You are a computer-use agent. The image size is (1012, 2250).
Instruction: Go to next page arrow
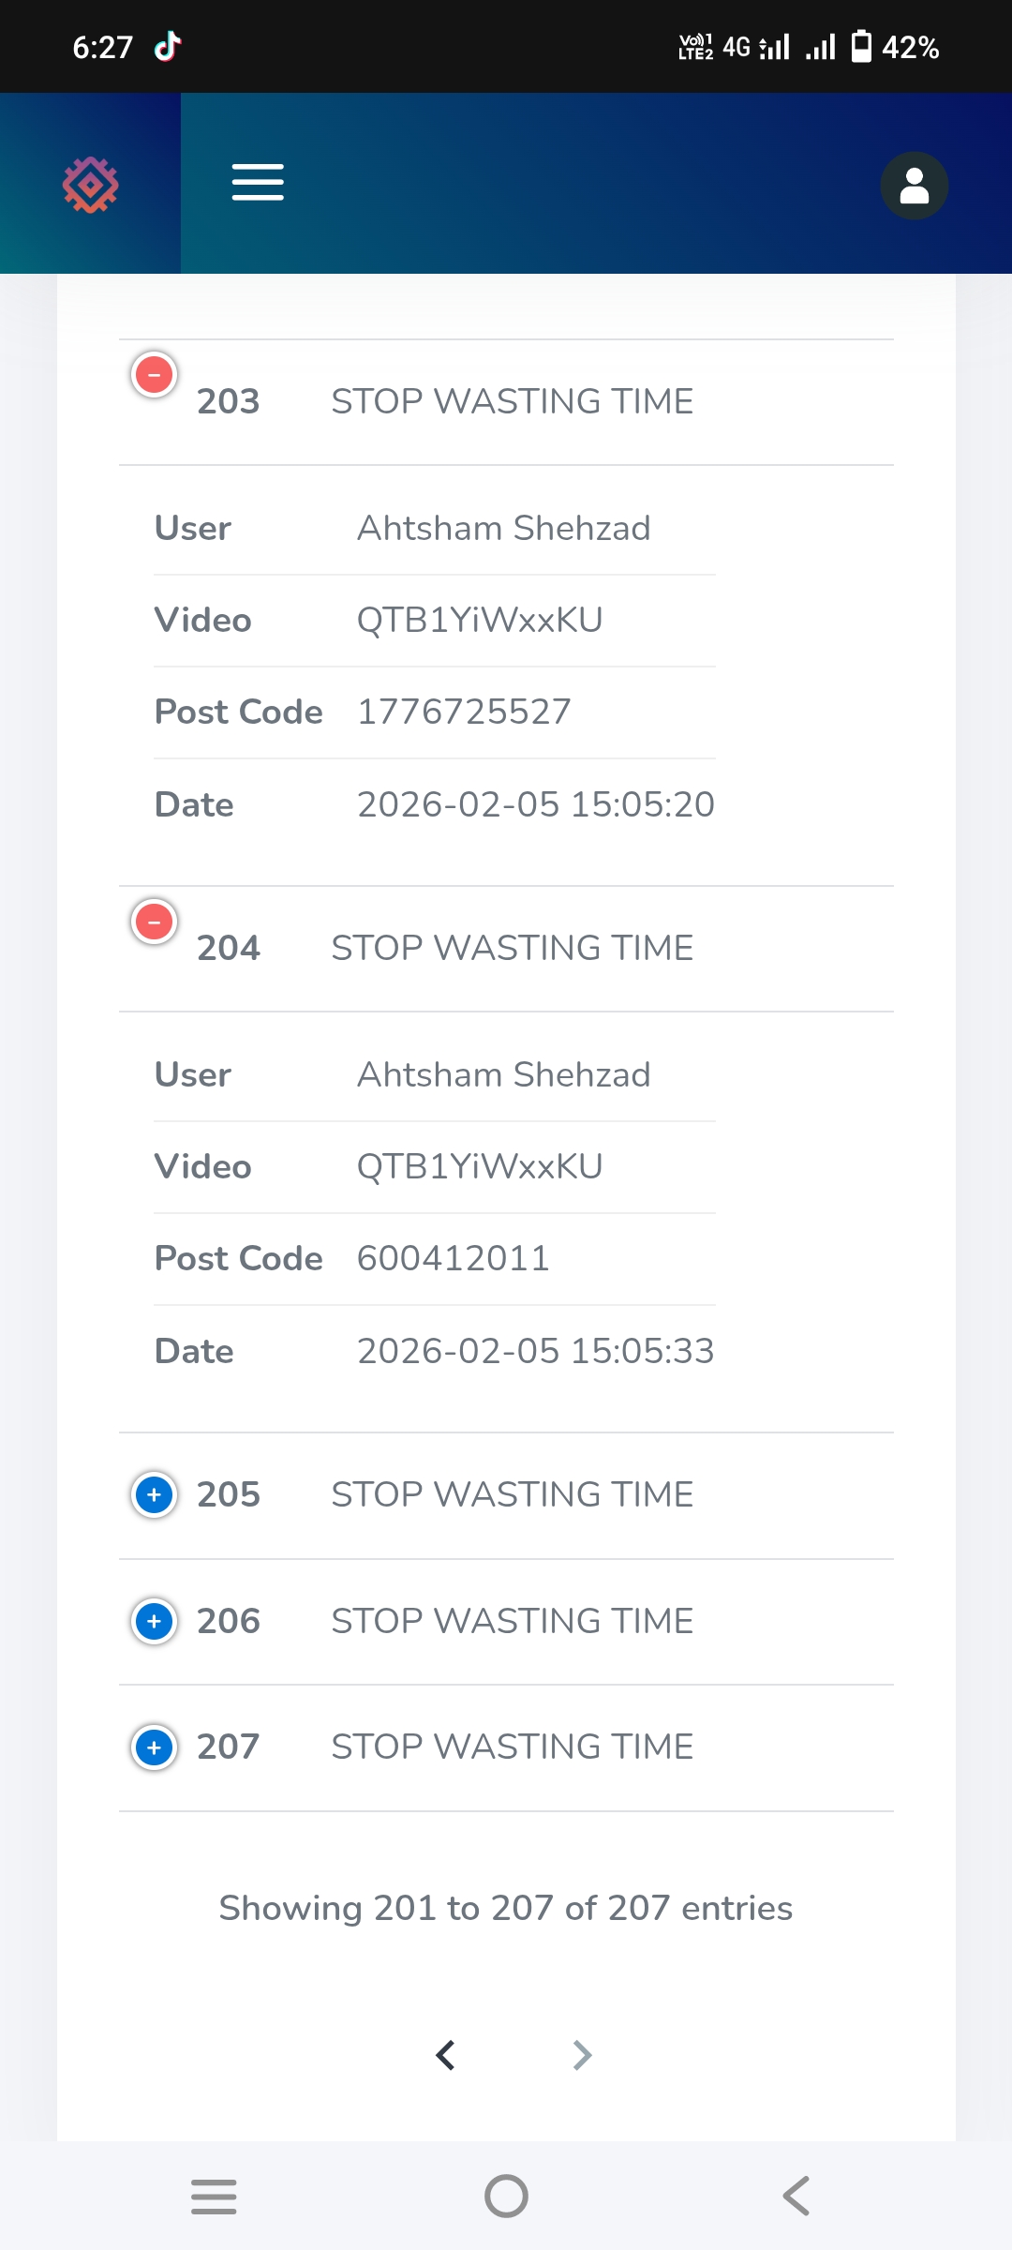point(582,2055)
